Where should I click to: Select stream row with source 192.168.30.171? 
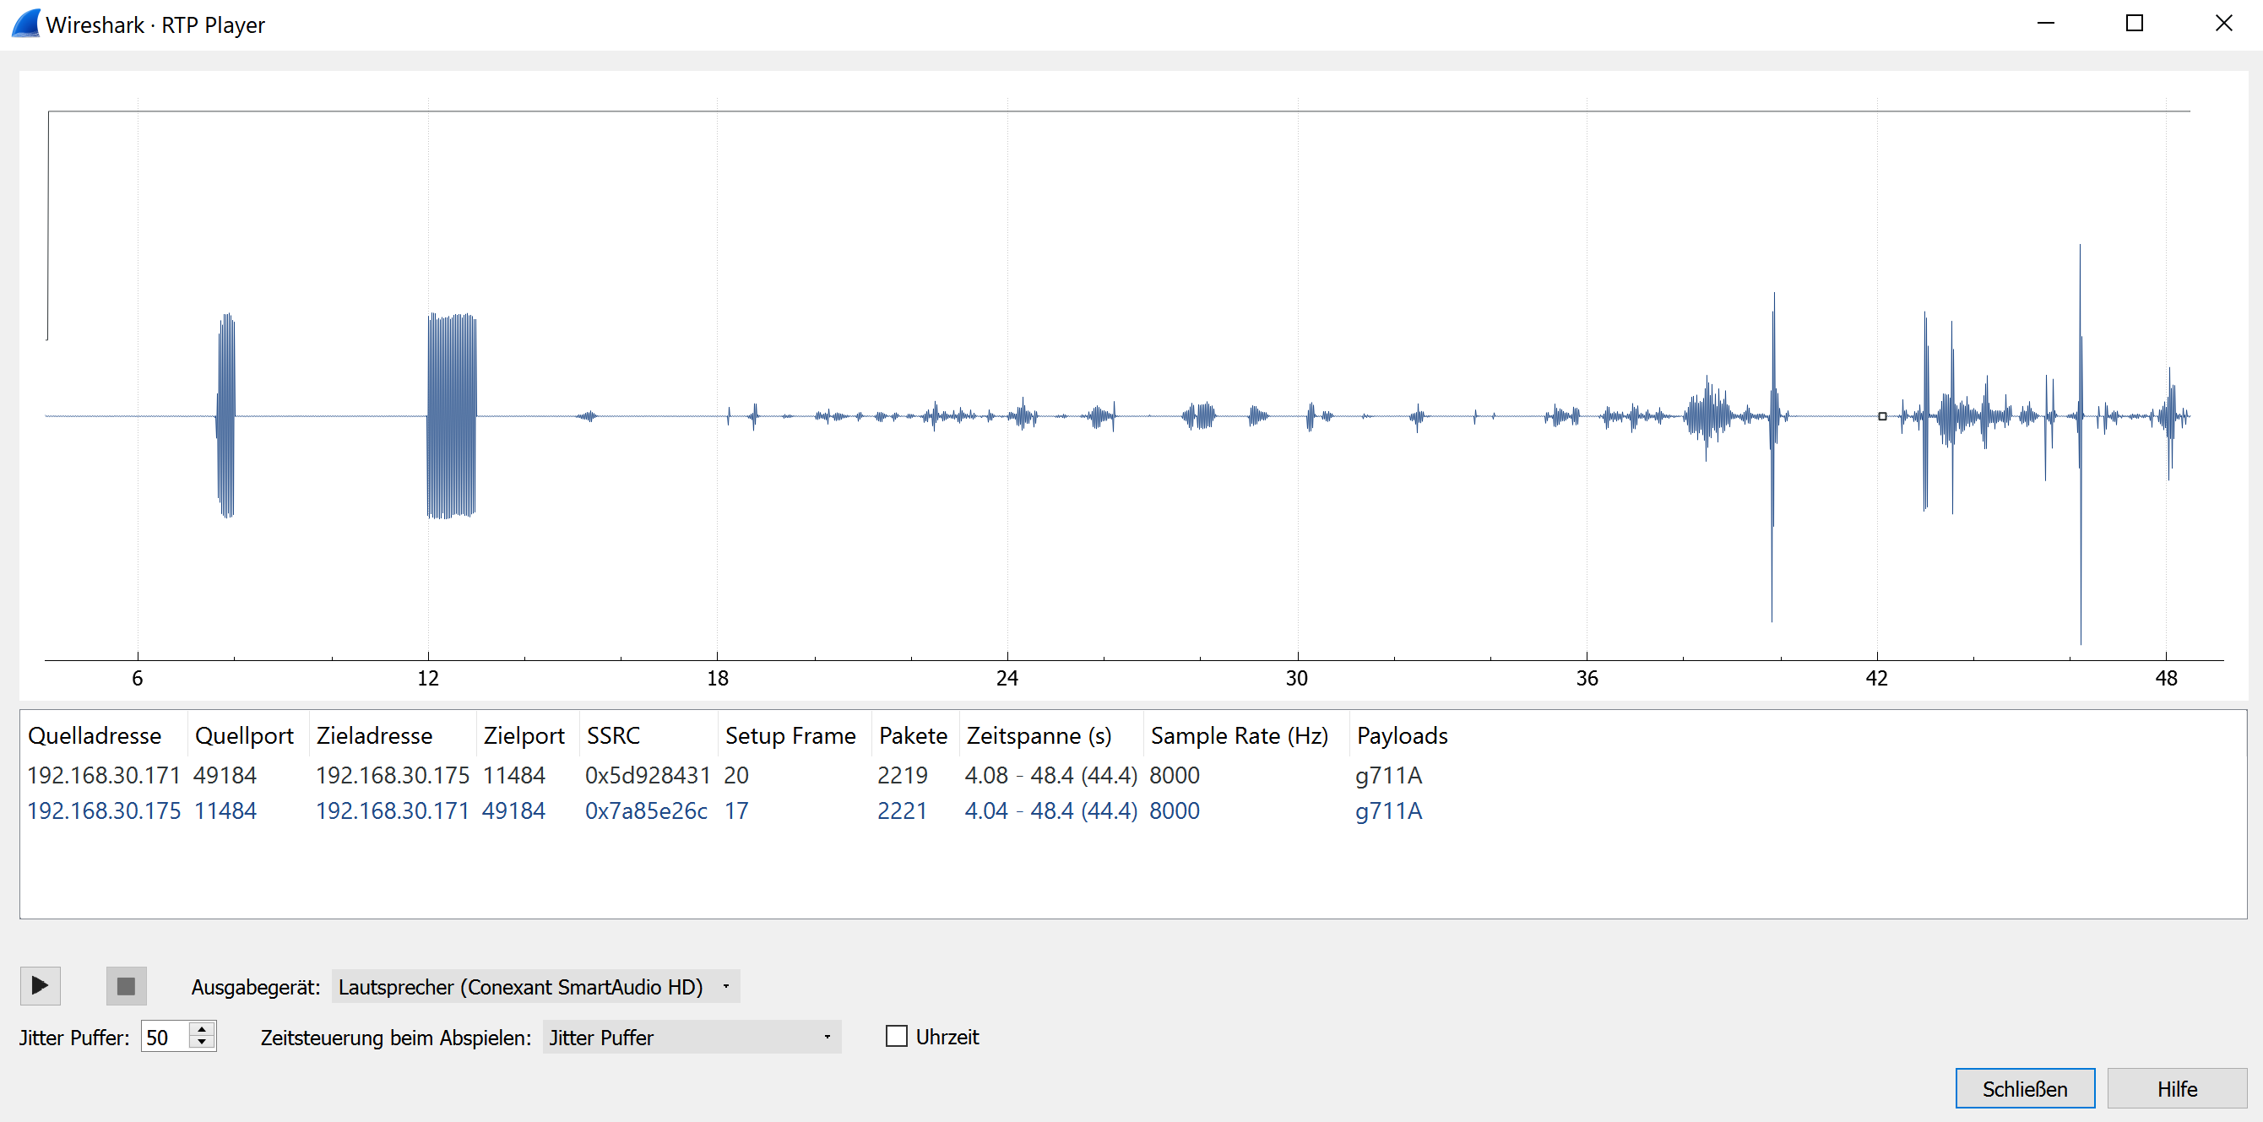[x=1133, y=775]
